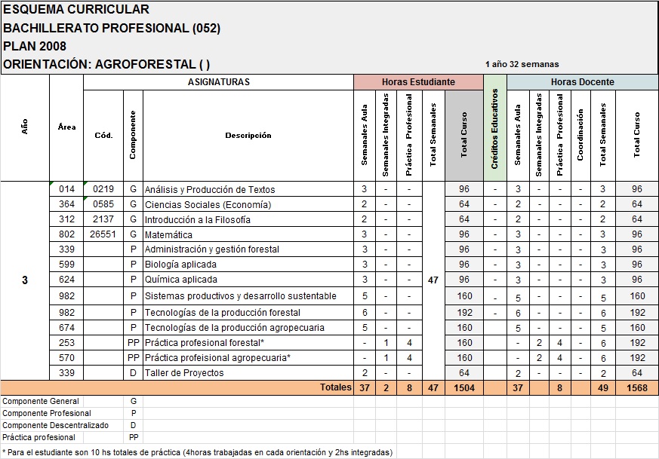Click the "Taller de Proyectos" cell
The height and width of the screenshot is (459, 659).
point(184,373)
